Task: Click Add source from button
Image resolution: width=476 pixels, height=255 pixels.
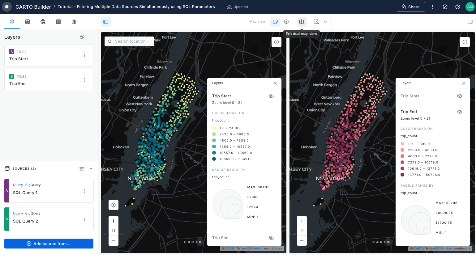Action: pyautogui.click(x=49, y=244)
